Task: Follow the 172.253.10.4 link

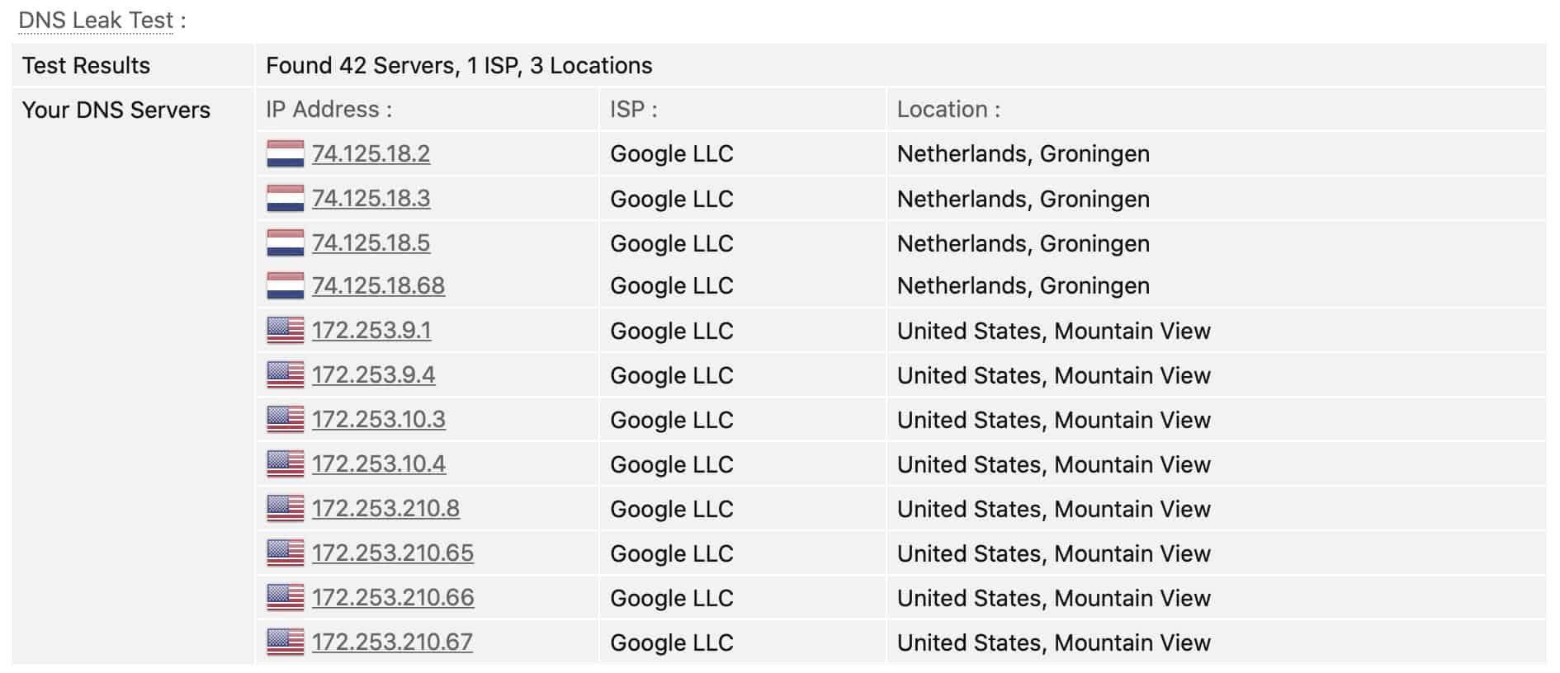Action: click(x=379, y=464)
